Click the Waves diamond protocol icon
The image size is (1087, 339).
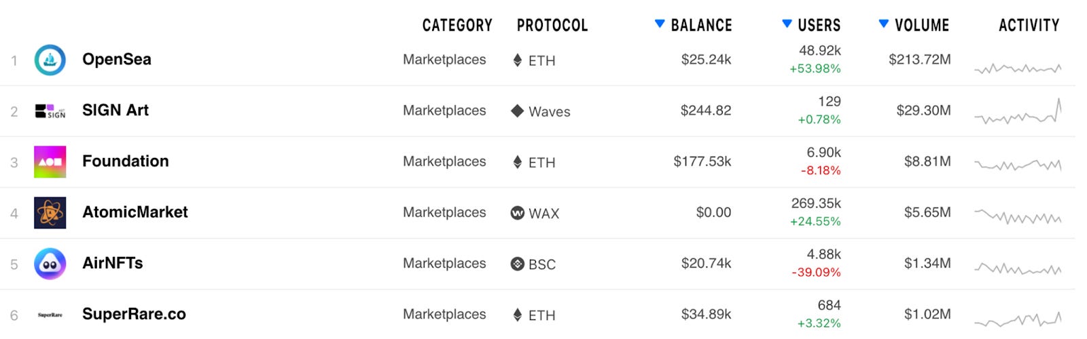[517, 111]
